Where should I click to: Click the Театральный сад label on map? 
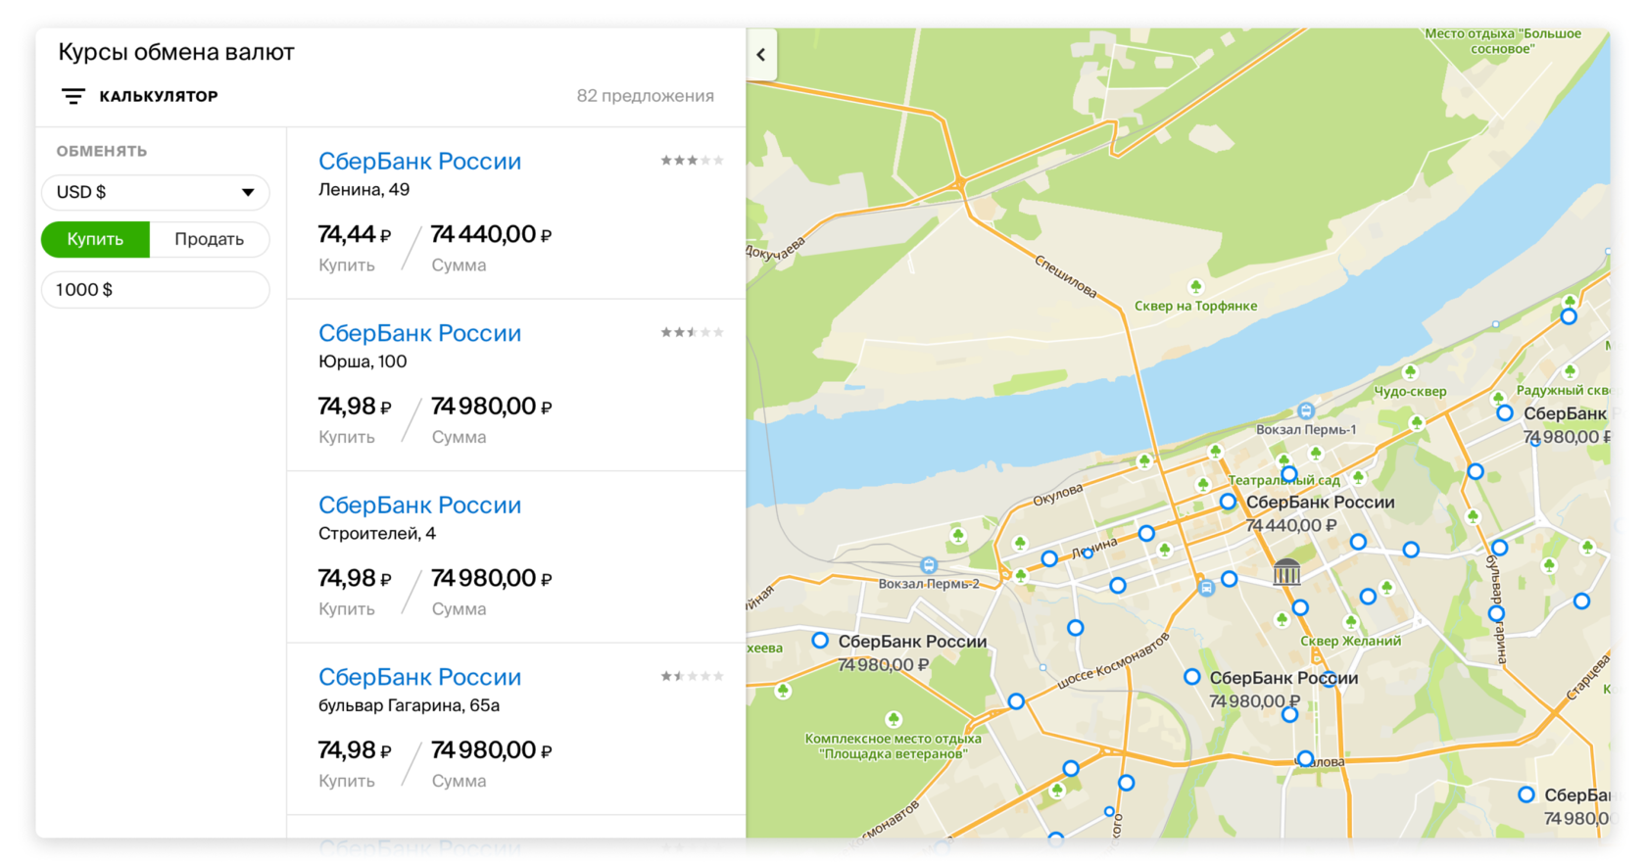point(1284,481)
